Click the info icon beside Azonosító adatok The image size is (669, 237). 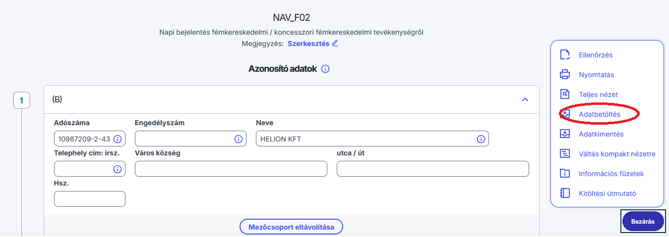(325, 69)
